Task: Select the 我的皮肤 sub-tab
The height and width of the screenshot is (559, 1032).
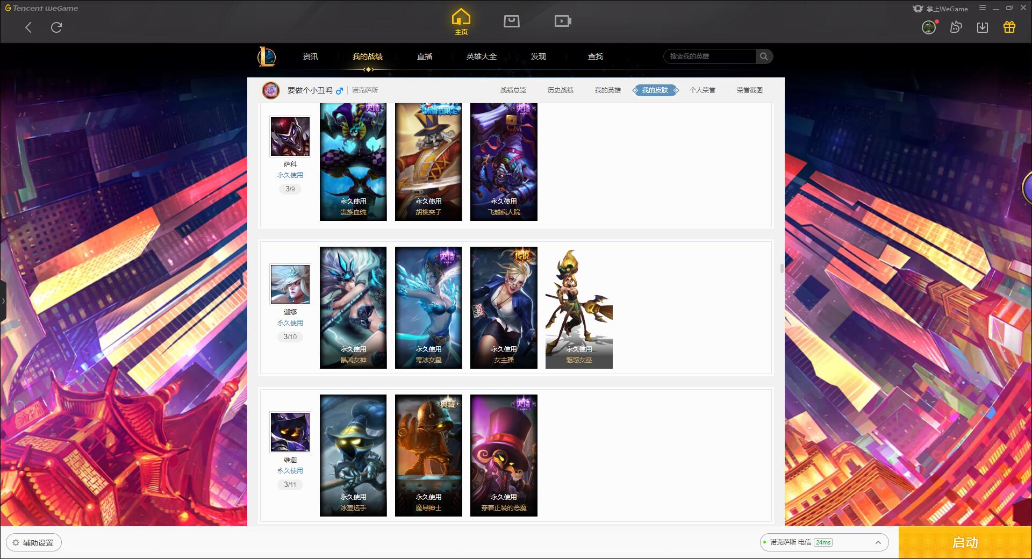Action: [x=655, y=90]
